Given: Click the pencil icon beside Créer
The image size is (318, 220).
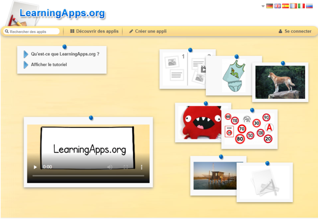Looking at the screenshot, I should (131, 31).
